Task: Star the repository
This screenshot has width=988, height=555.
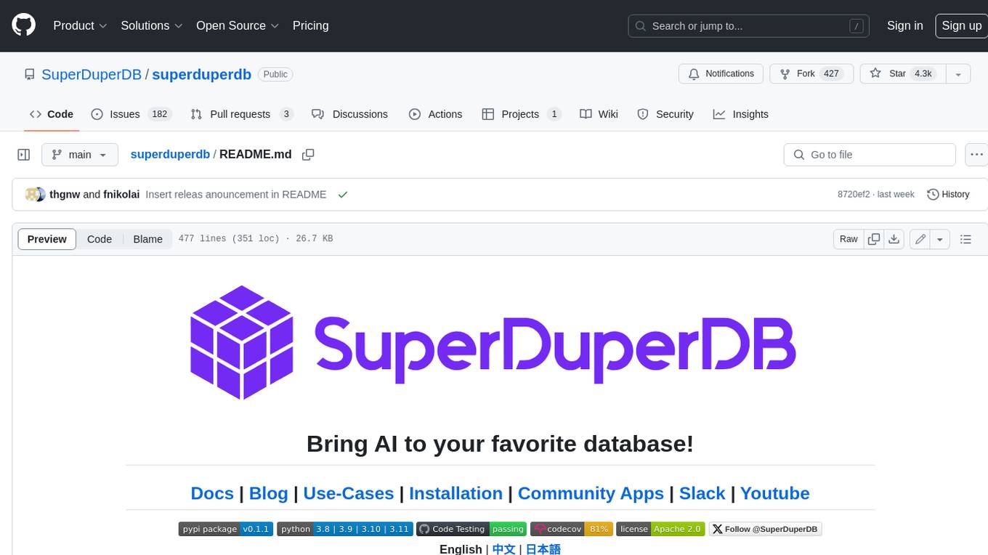Action: 902,74
